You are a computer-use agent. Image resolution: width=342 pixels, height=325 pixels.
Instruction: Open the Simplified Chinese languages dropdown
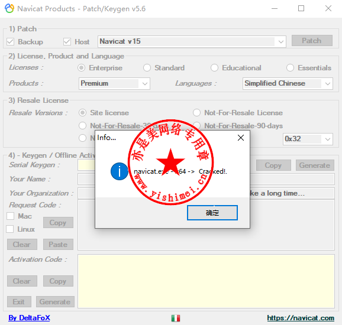(288, 83)
